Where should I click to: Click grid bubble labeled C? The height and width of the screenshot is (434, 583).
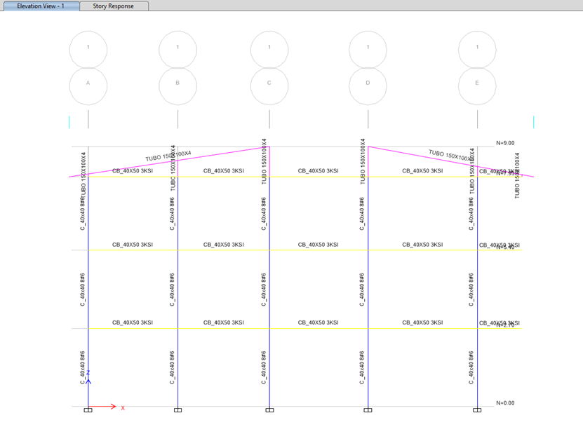[269, 86]
